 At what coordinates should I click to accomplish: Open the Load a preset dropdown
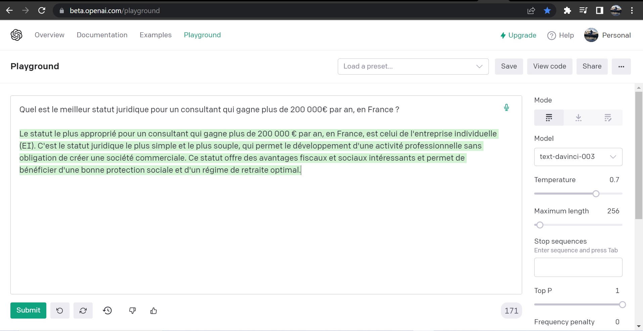[x=413, y=67]
